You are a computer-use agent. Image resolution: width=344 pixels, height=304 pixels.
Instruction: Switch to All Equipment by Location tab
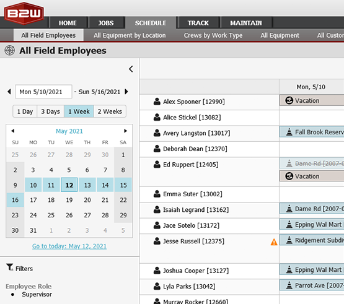(130, 35)
